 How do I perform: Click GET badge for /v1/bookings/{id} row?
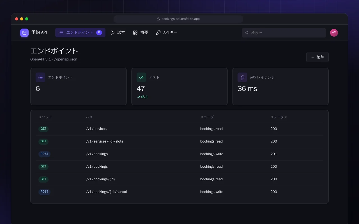43,179
